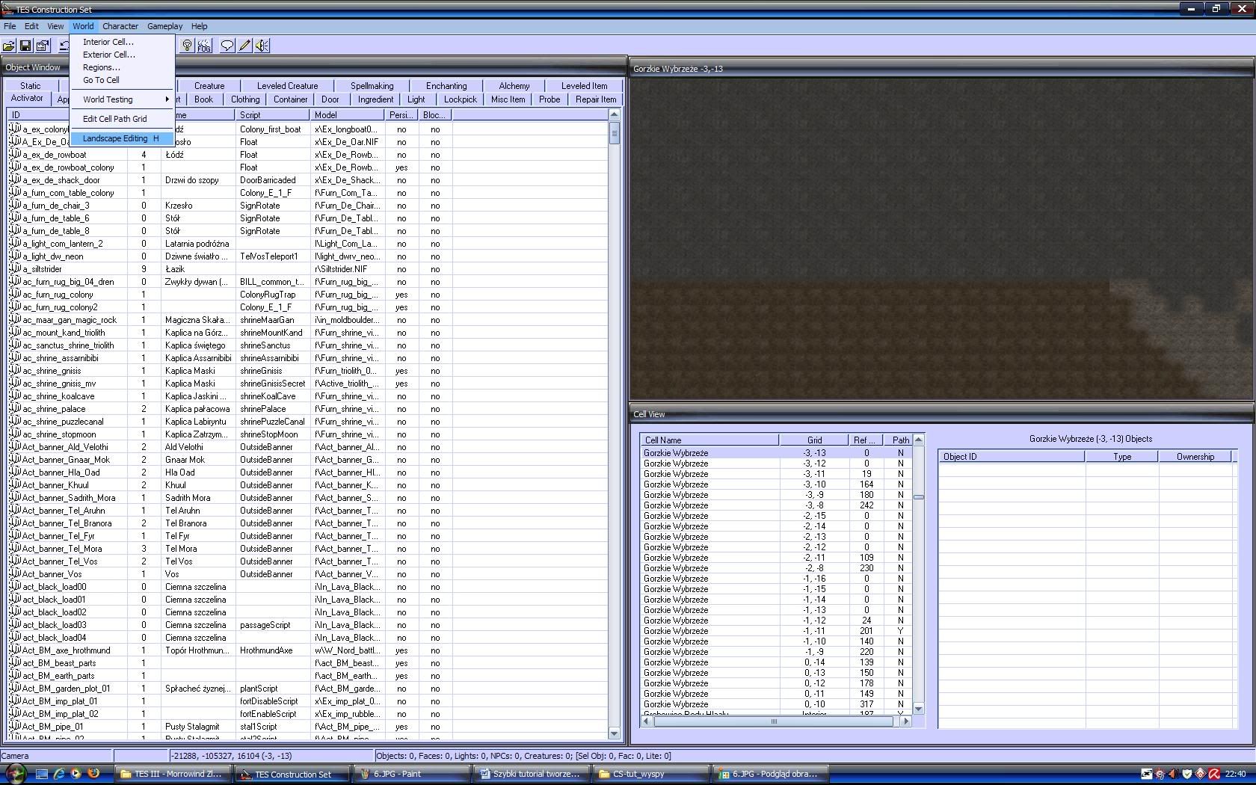Sort cells by Cell Name column header
1256x785 pixels.
coord(709,440)
